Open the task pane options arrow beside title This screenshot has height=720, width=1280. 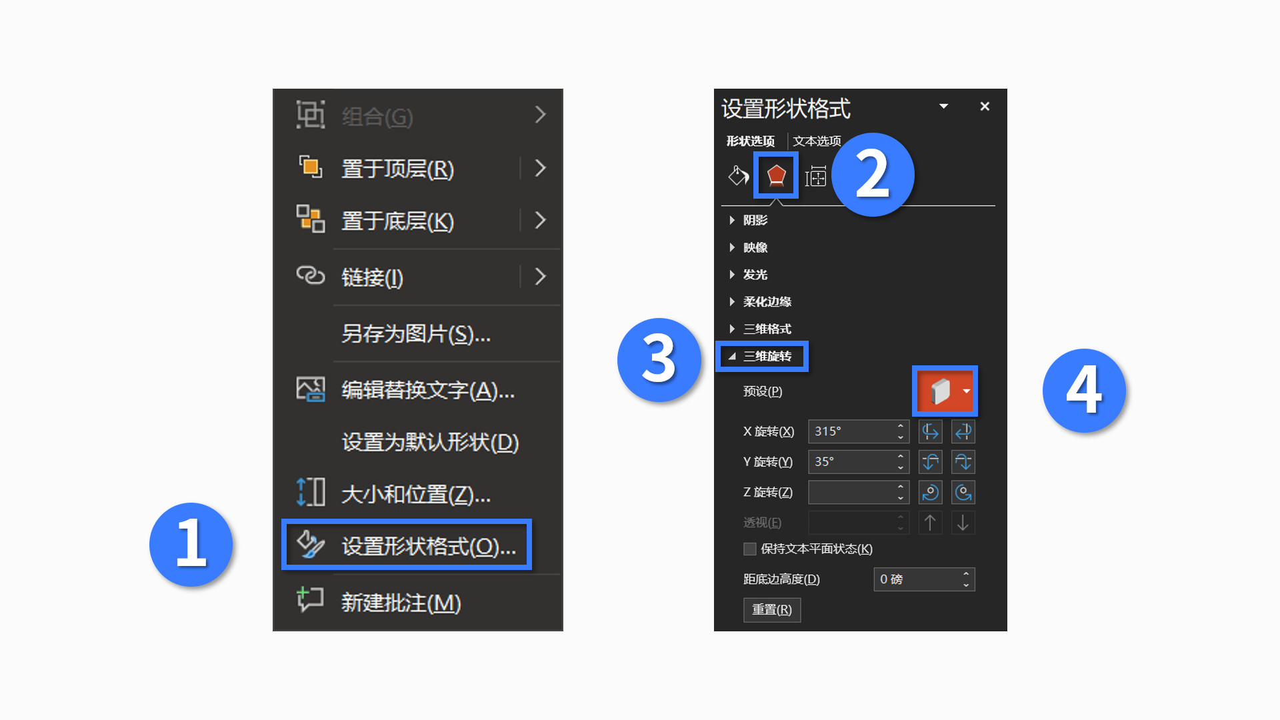944,107
